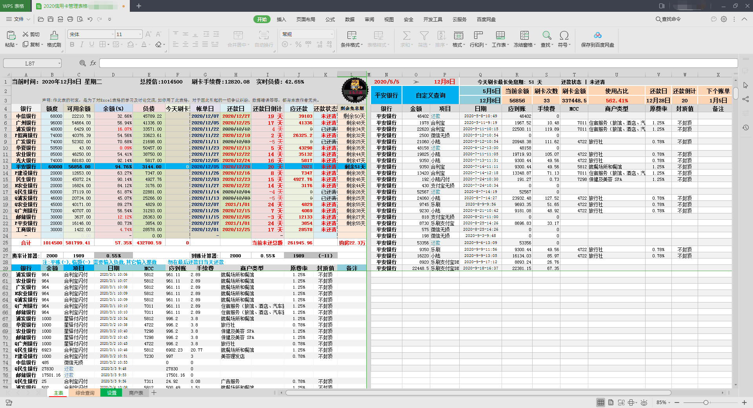
Task: Adjust the zoom slider in status bar
Action: pyautogui.click(x=706, y=403)
